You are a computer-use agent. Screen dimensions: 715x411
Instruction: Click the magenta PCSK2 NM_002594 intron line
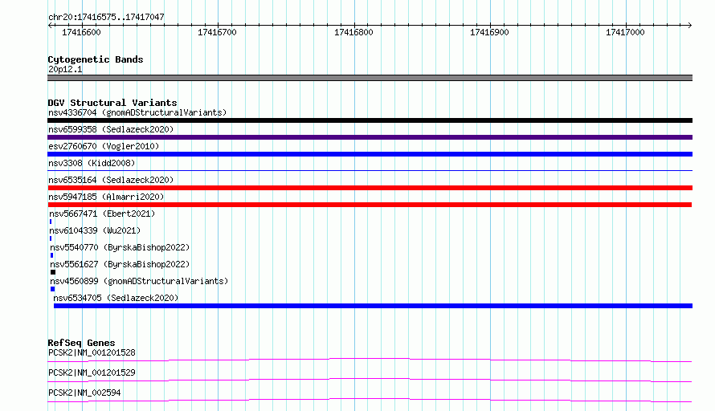pos(370,400)
